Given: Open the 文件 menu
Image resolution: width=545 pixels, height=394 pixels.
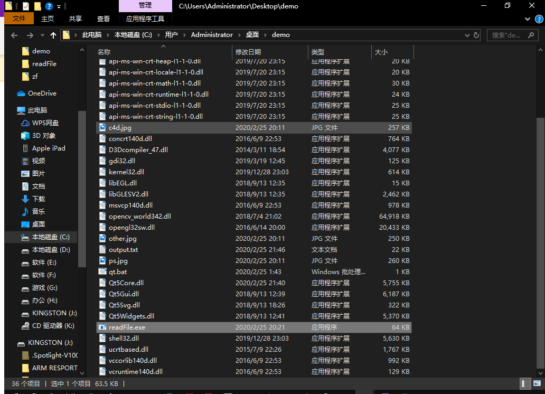Looking at the screenshot, I should (x=19, y=18).
